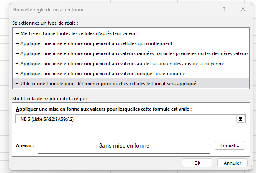Click the collapse dialog range selector icon
The width and height of the screenshot is (256, 173).
(x=240, y=119)
